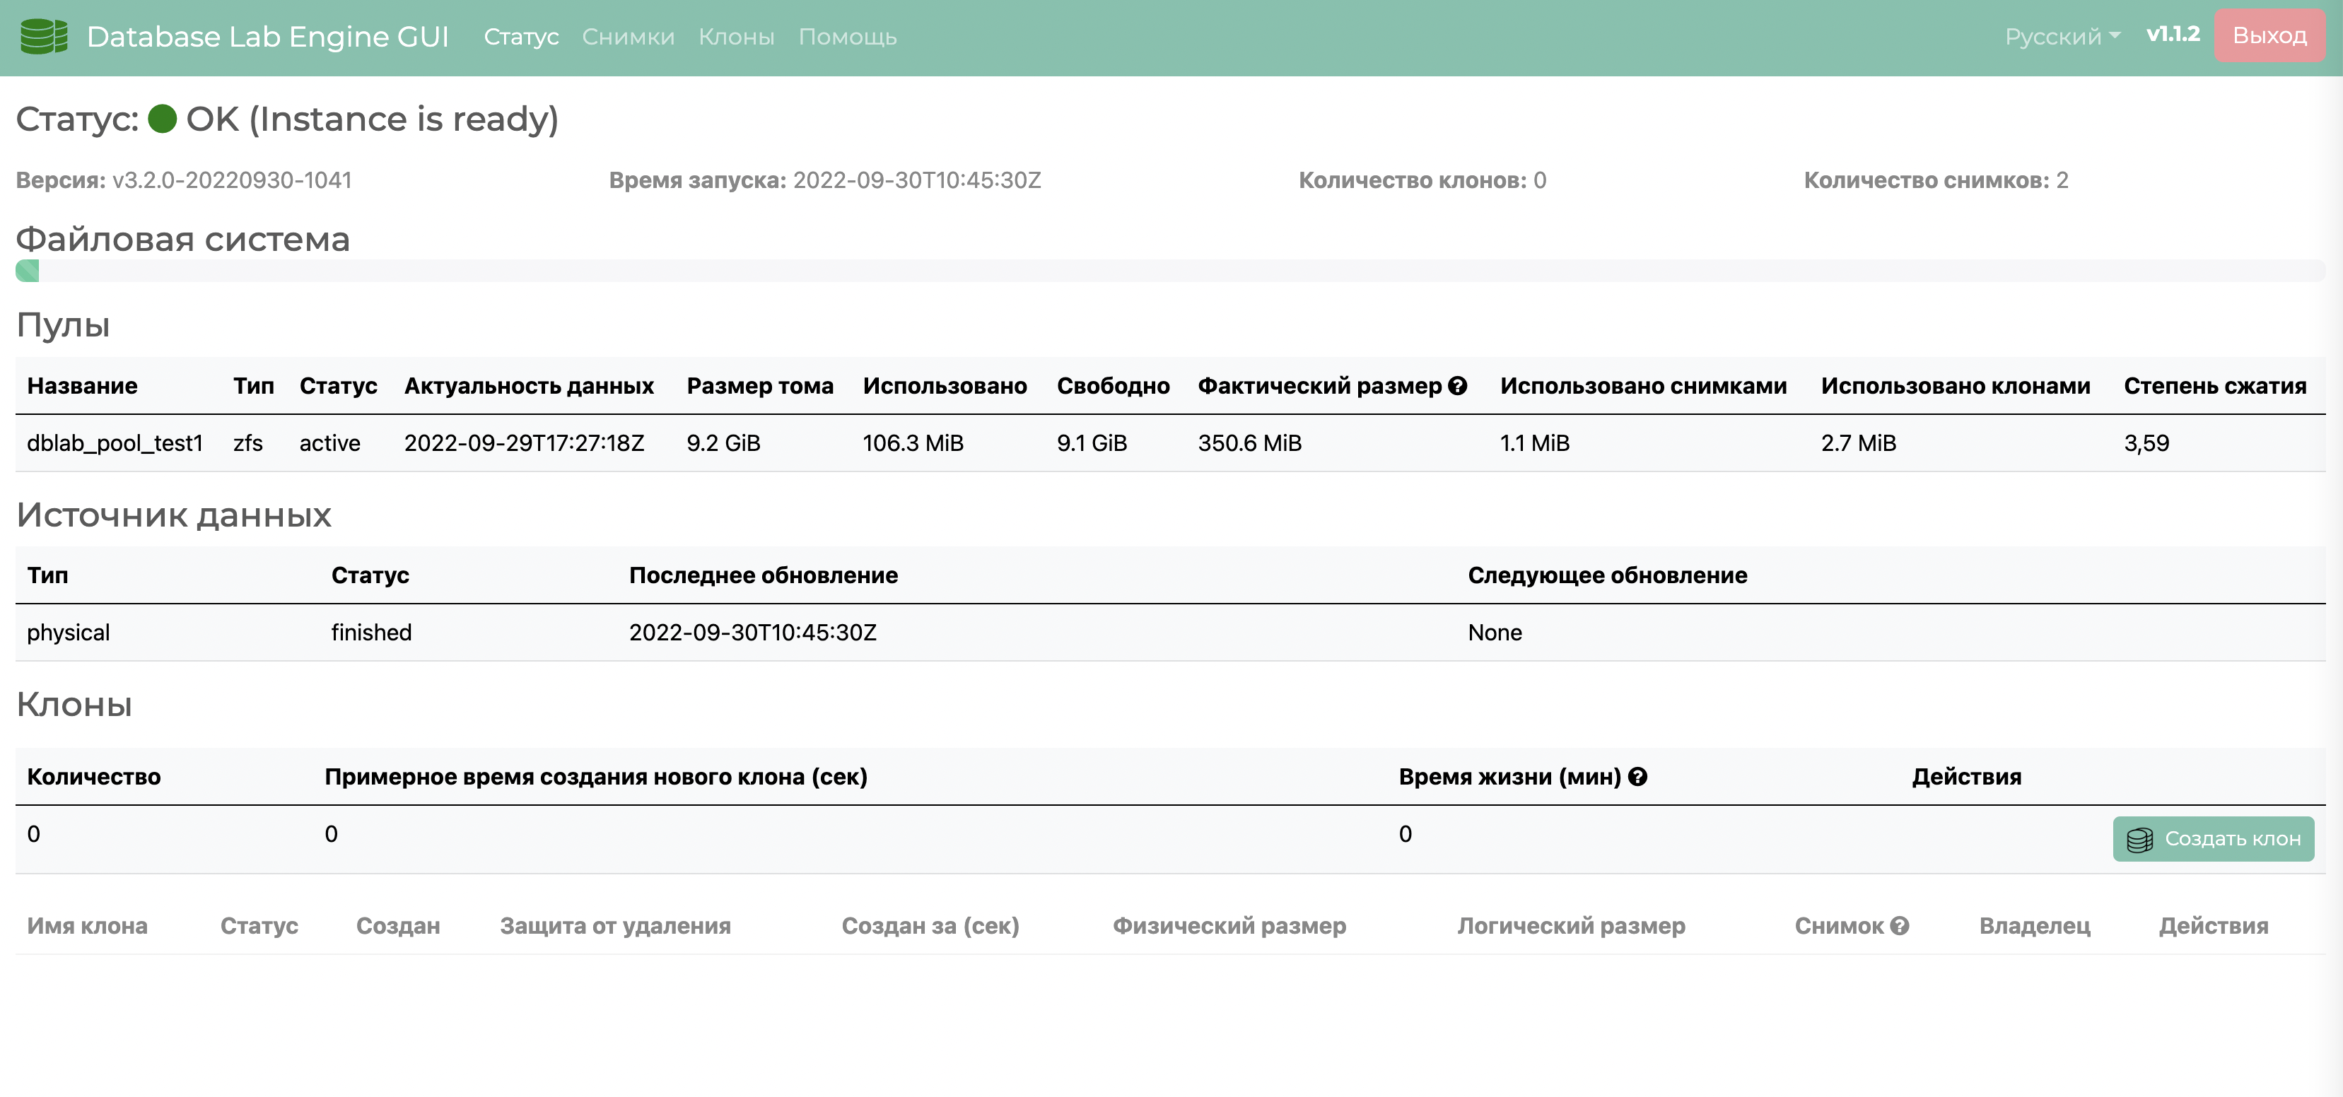2343x1097 pixels.
Task: Click Время запуска timestamp text
Action: point(824,180)
